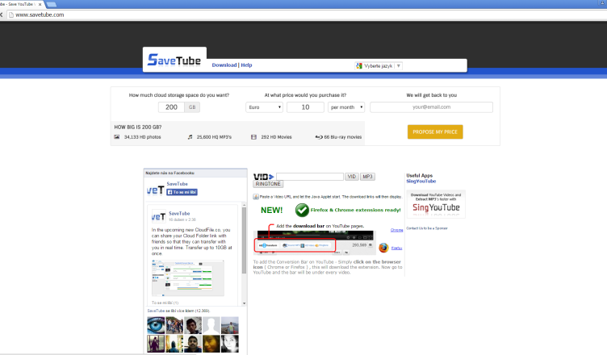This screenshot has width=607, height=355.
Task: Click the HOW BIG IS 200 GB? text
Action: (138, 127)
